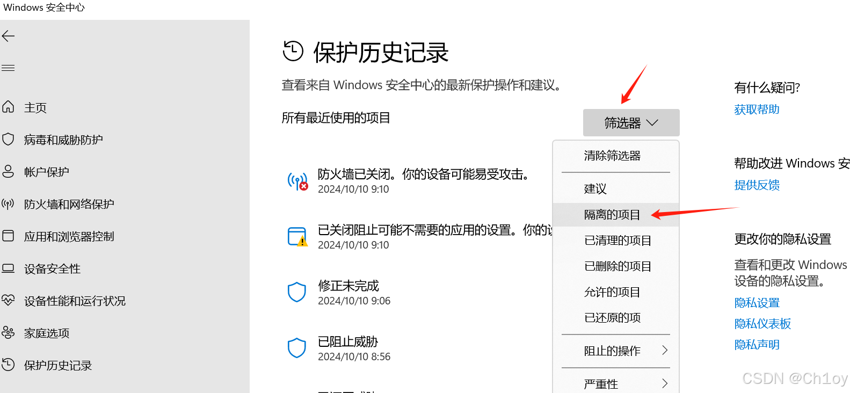Open the 隐私设置 link
The image size is (850, 393).
tap(757, 303)
